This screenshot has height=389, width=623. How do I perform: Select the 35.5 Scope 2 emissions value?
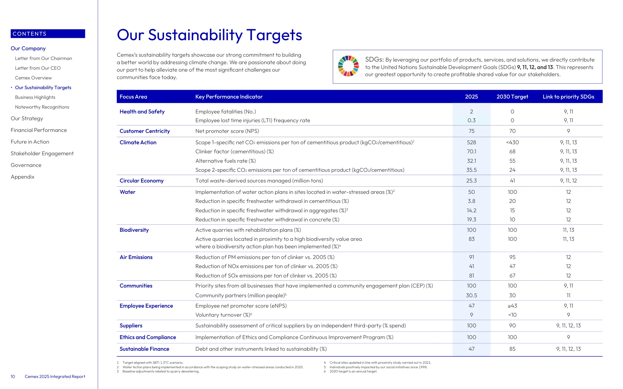coord(472,170)
